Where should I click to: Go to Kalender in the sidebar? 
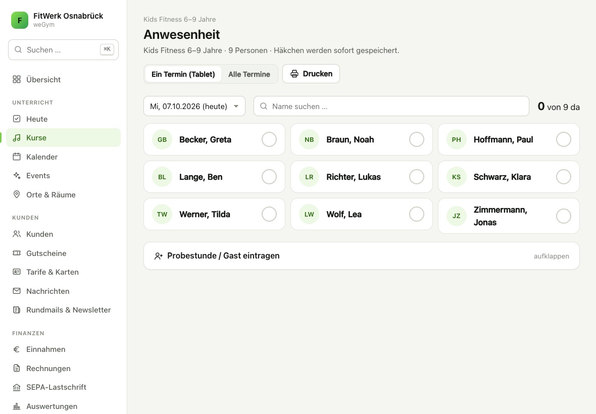click(63, 157)
